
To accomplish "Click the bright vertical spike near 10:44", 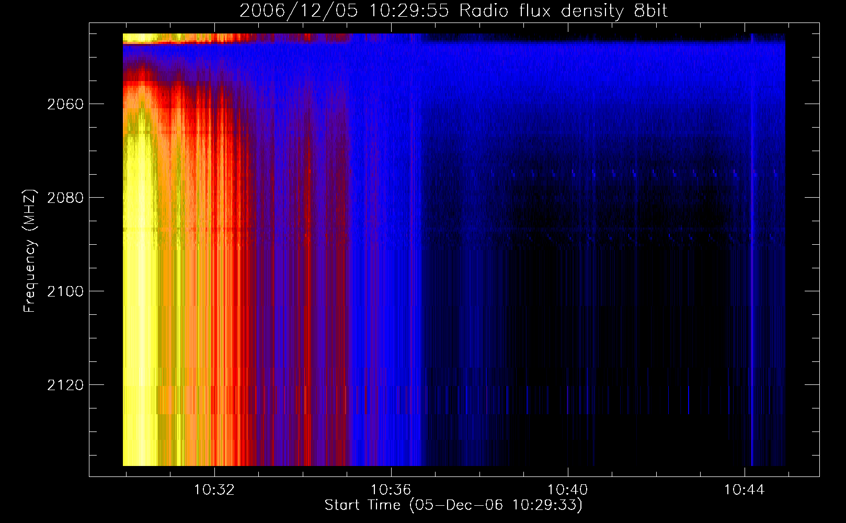I will click(752, 249).
